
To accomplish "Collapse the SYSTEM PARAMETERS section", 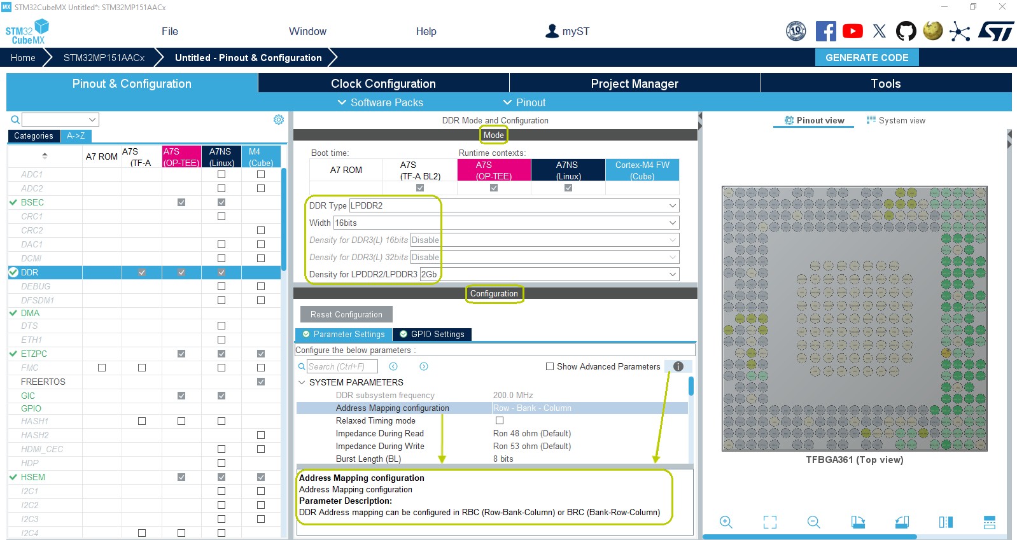I will click(302, 382).
